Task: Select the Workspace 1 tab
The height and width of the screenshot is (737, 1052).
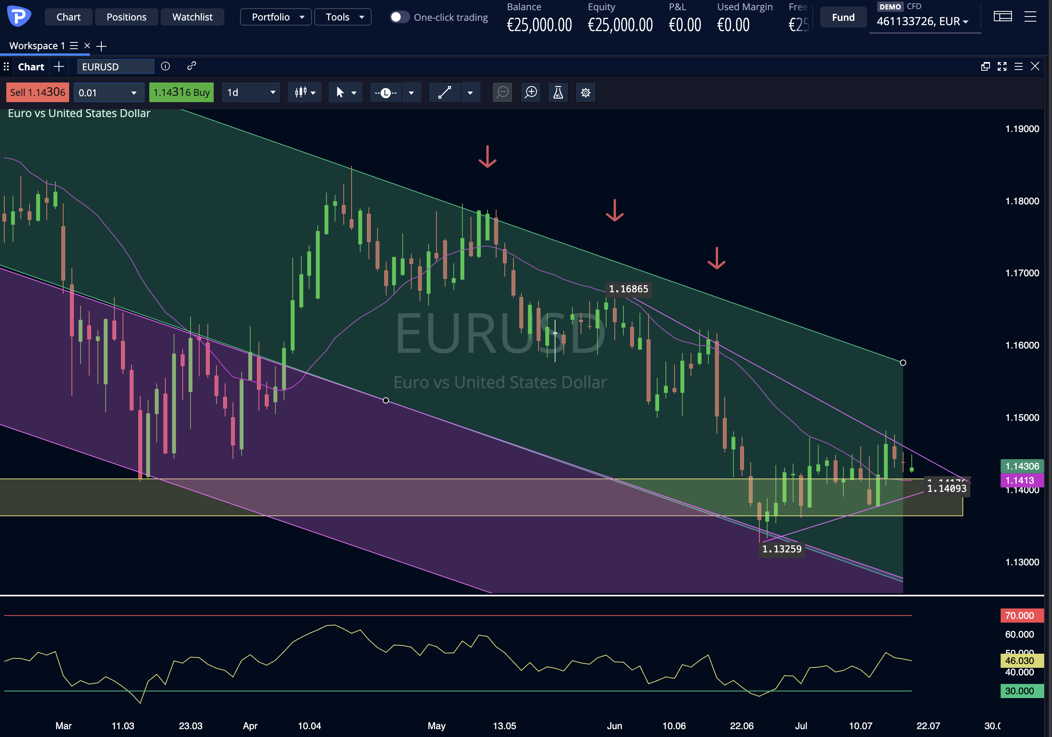Action: pos(37,46)
